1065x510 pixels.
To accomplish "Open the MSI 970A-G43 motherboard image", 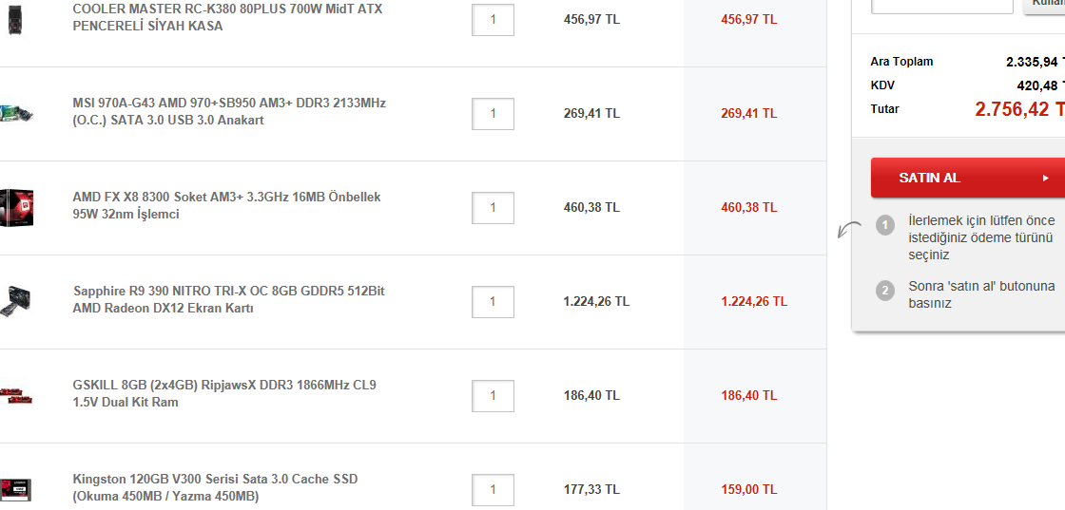I will point(17,113).
